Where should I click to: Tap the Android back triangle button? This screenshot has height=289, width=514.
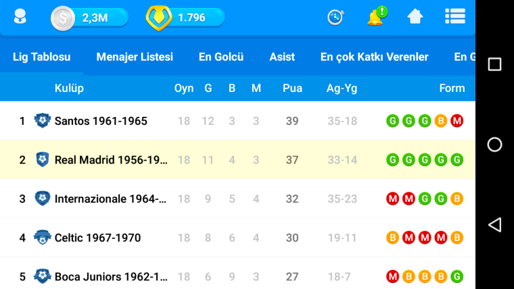pyautogui.click(x=494, y=225)
